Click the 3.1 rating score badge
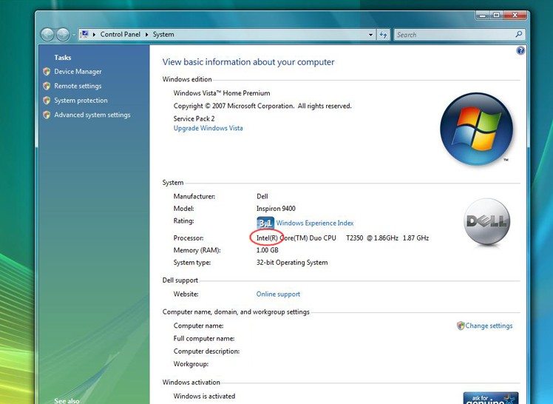Viewport: 553px width, 404px height. click(x=265, y=223)
